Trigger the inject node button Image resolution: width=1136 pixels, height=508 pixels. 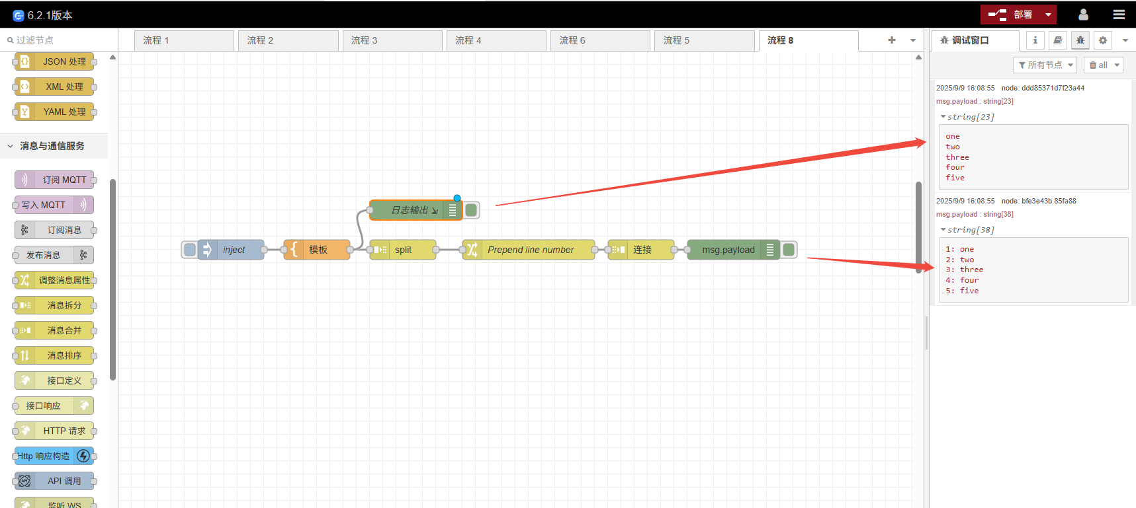point(190,250)
